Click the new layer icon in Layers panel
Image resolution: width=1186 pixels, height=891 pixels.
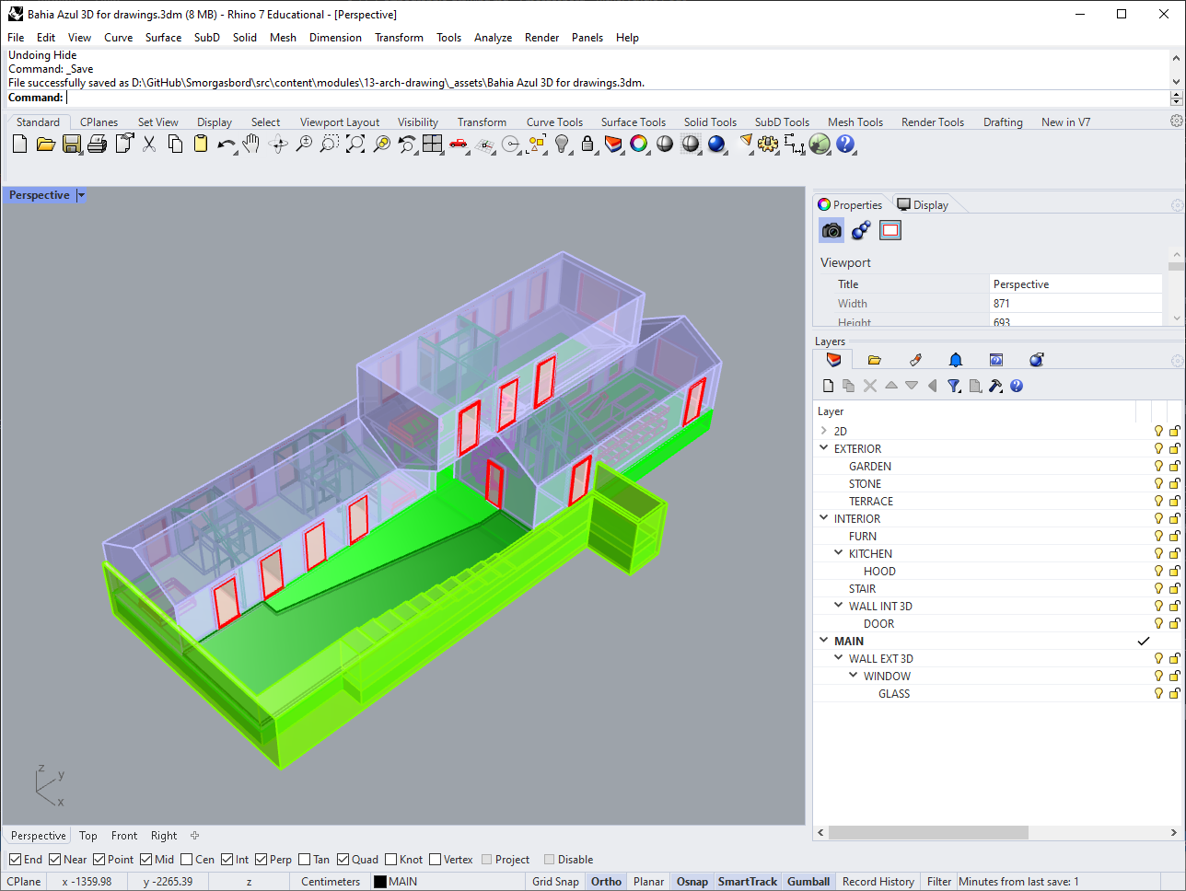click(828, 386)
